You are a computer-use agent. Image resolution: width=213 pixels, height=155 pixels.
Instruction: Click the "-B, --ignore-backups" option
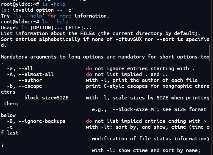coord(36,121)
